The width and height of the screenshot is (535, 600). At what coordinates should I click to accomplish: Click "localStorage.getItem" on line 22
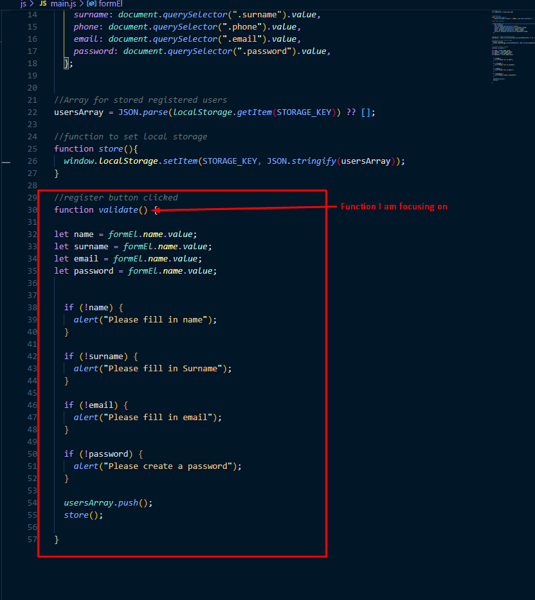click(x=222, y=112)
